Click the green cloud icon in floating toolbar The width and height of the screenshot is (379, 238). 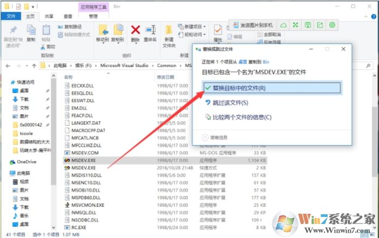coord(283,25)
